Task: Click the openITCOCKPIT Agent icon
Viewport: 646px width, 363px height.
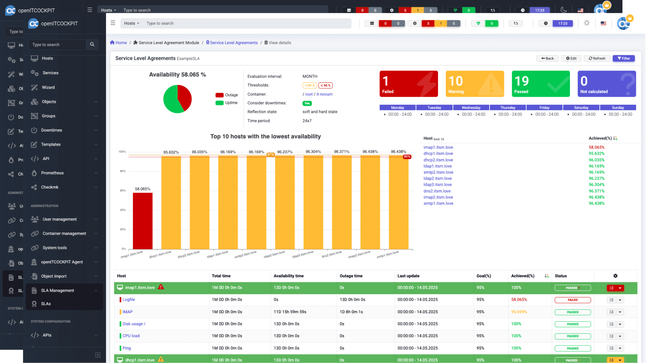Action: click(x=34, y=262)
